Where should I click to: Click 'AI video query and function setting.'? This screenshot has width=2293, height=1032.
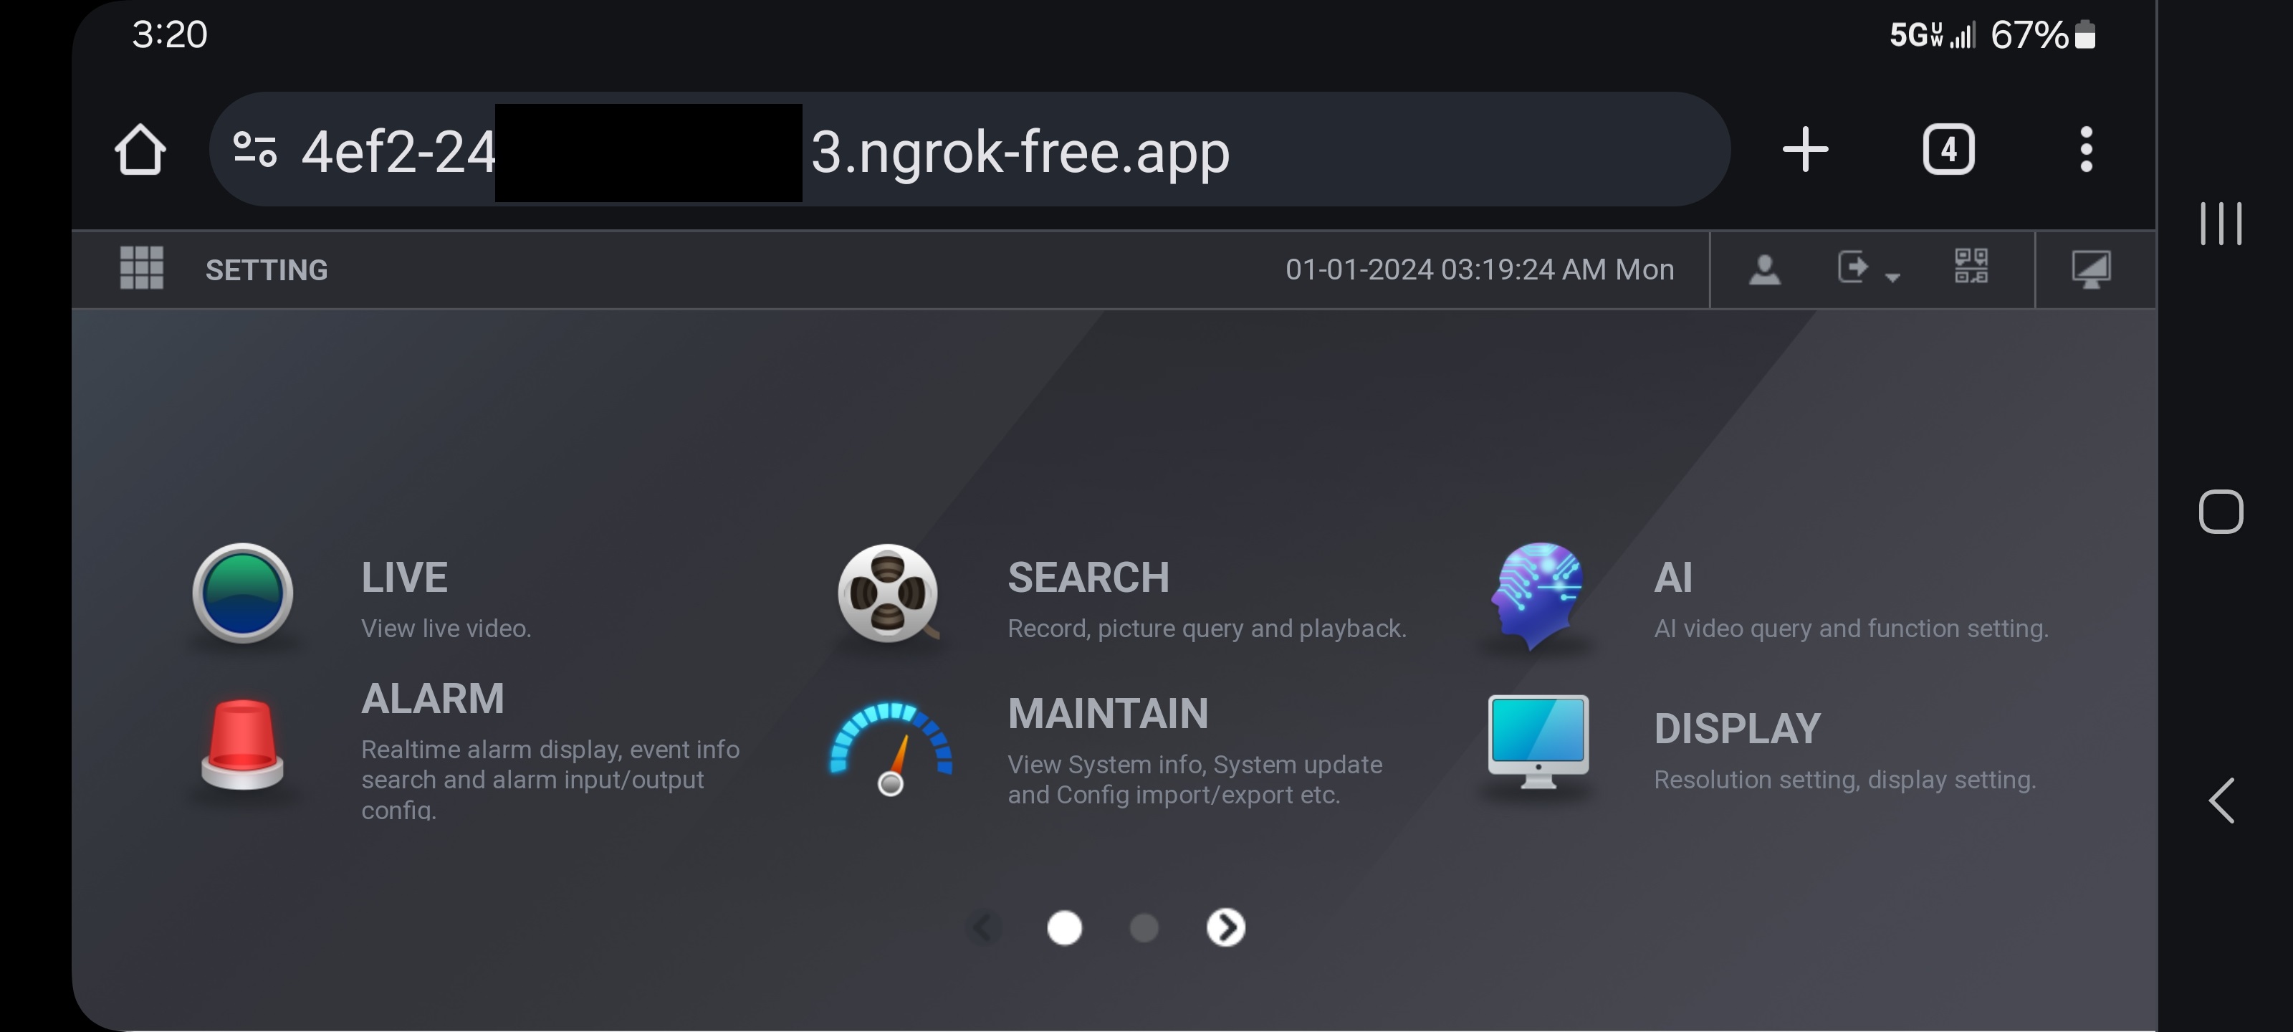pyautogui.click(x=1851, y=629)
